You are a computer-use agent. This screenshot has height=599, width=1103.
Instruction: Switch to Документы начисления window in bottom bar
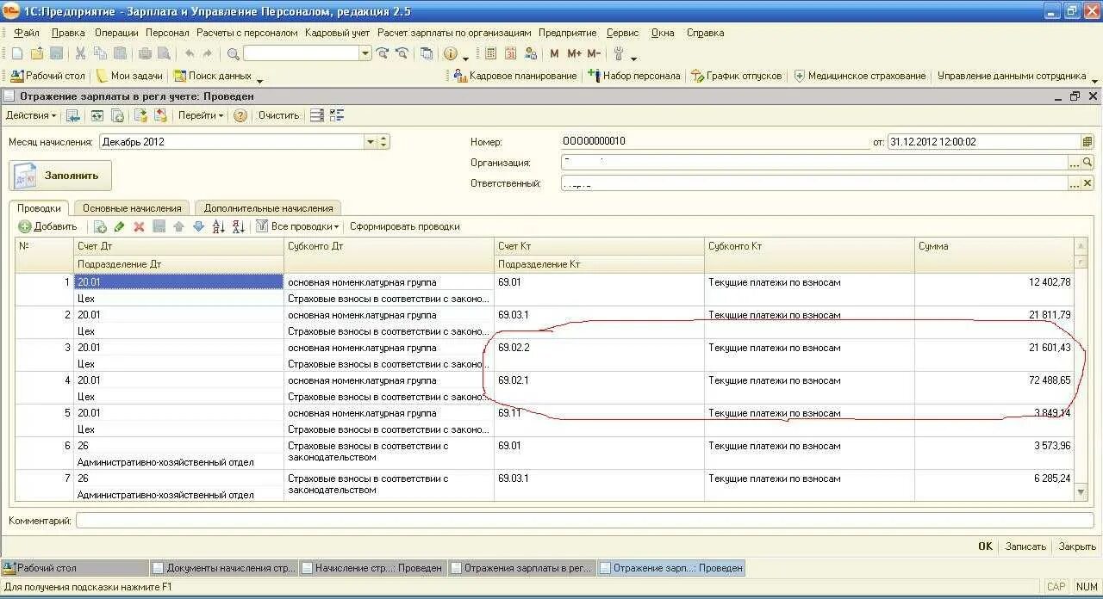pyautogui.click(x=223, y=568)
